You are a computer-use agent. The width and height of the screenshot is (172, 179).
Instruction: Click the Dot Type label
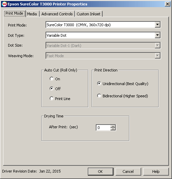coord(16,35)
